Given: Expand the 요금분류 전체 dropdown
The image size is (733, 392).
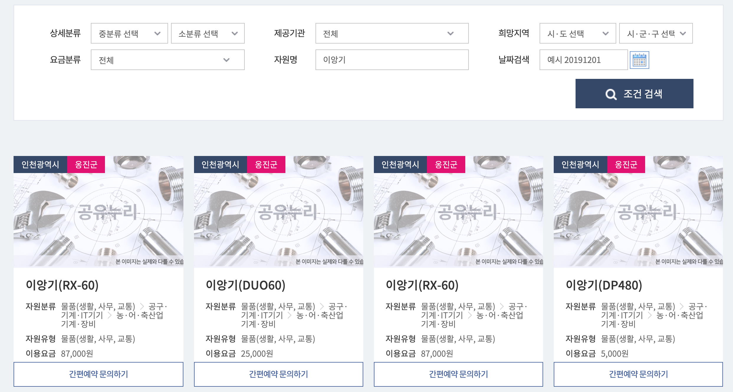Looking at the screenshot, I should pos(168,60).
